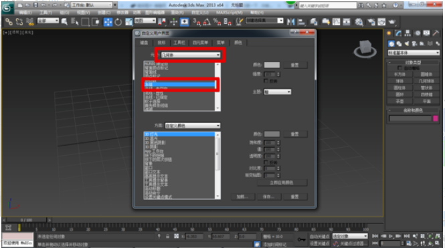The width and height of the screenshot is (445, 248).
Task: Click the Mirror tool icon
Action: (291, 21)
